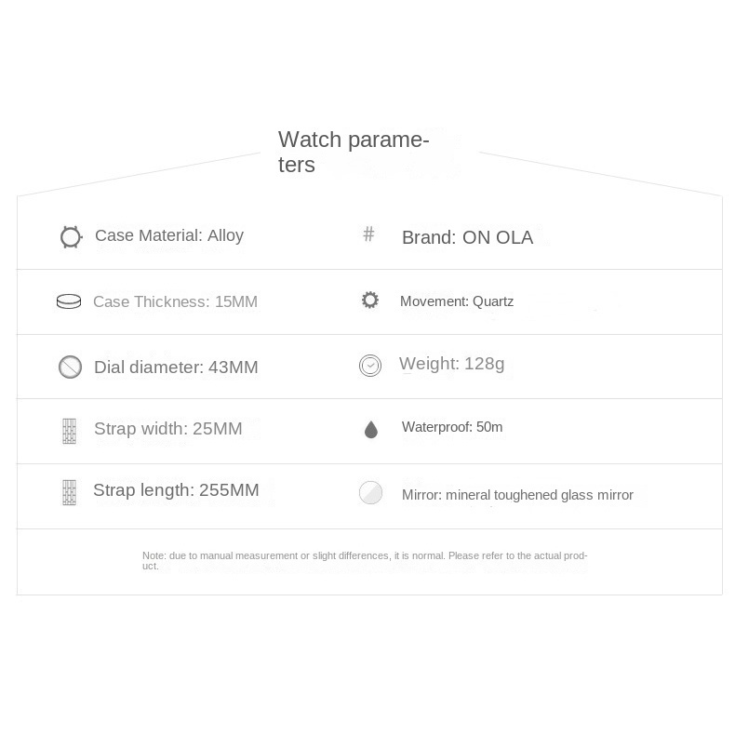This screenshot has height=735, width=735.
Task: Click the strap icon beside Strap length
Action: (x=69, y=491)
